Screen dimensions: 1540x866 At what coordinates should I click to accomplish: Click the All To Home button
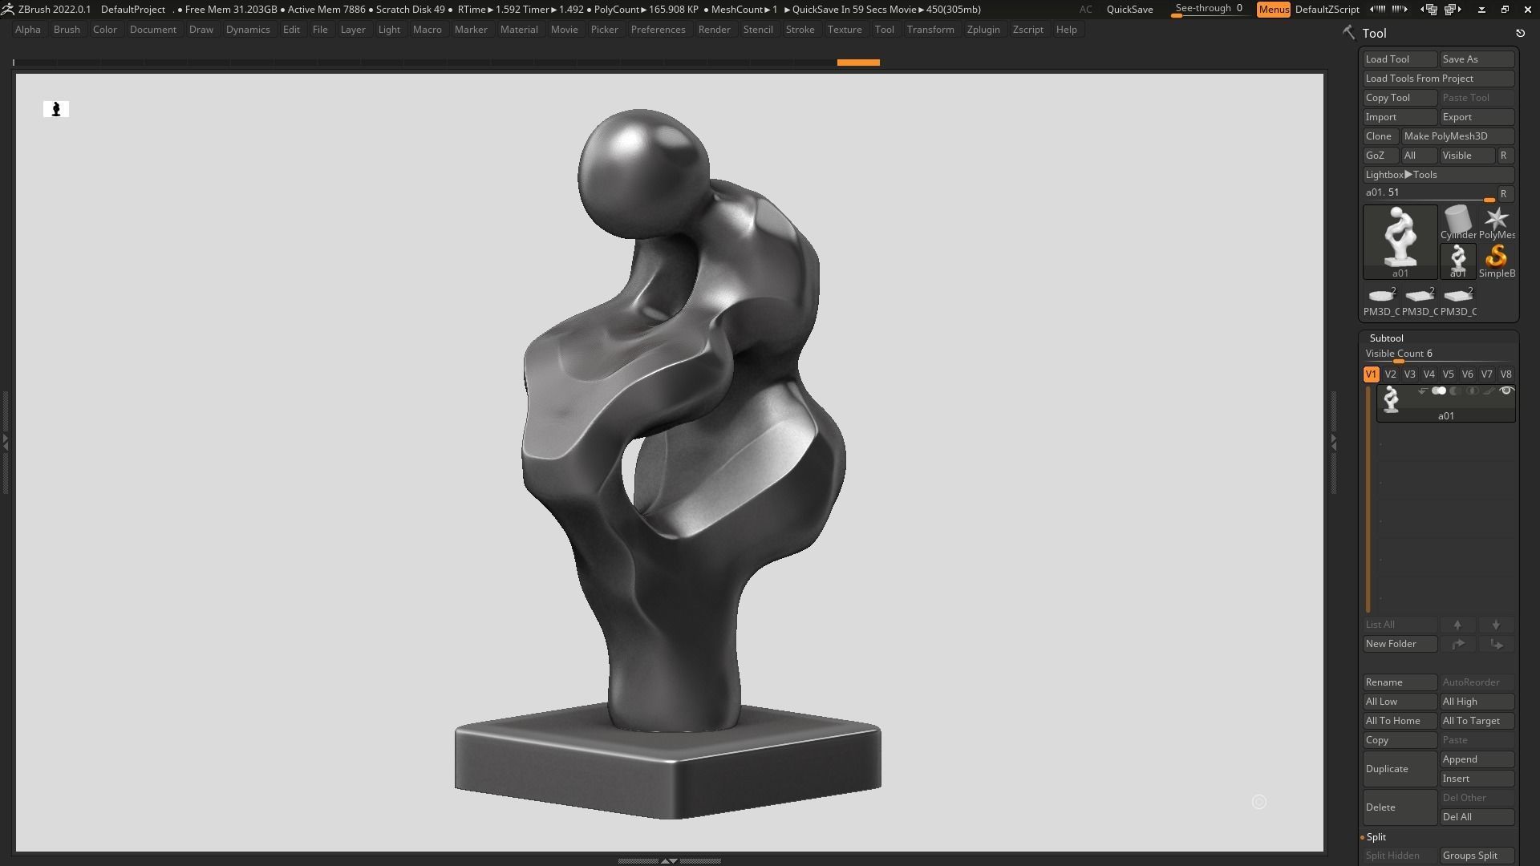1400,721
